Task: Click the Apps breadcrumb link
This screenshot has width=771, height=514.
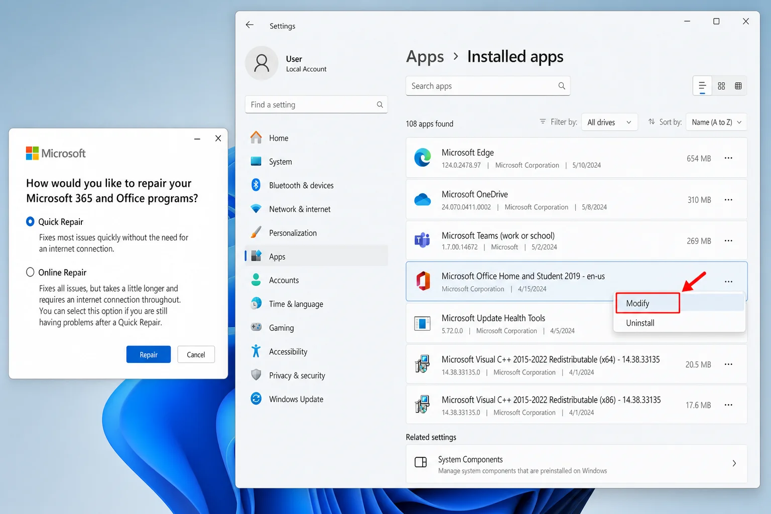Action: 425,57
